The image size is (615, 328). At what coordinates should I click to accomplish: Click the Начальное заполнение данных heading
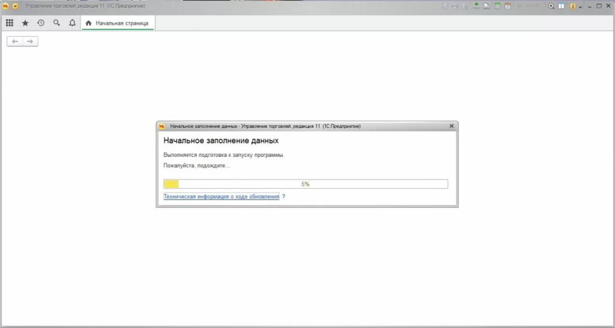click(x=221, y=141)
